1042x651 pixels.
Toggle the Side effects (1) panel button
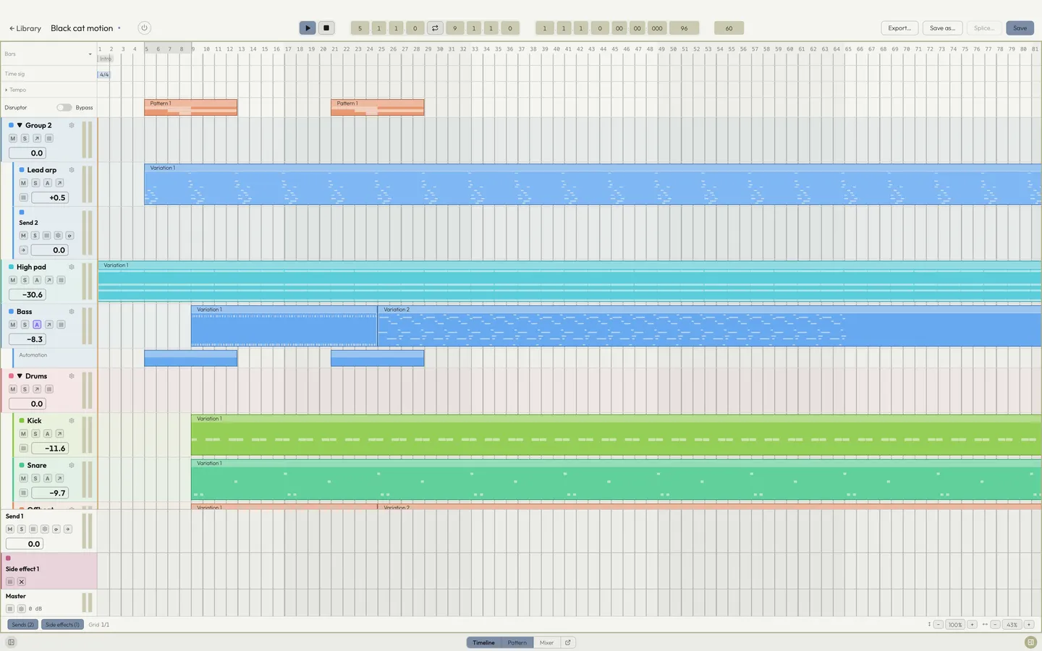click(62, 624)
